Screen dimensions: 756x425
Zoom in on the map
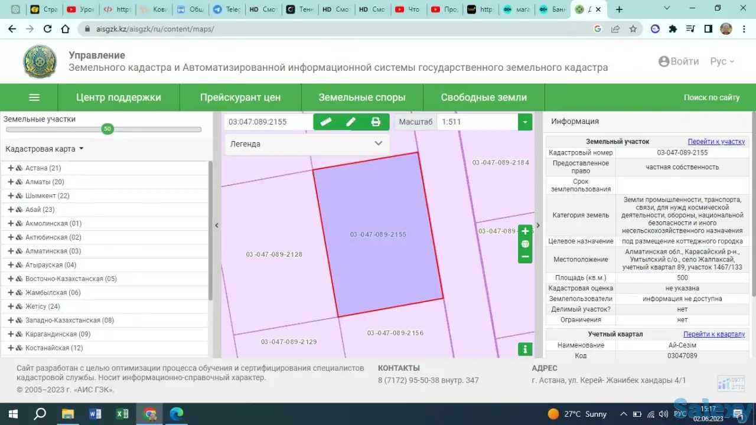click(525, 231)
